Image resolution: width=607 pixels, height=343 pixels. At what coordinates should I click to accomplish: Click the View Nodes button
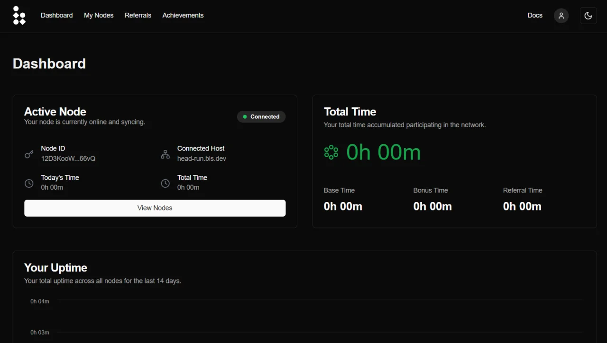coord(155,208)
